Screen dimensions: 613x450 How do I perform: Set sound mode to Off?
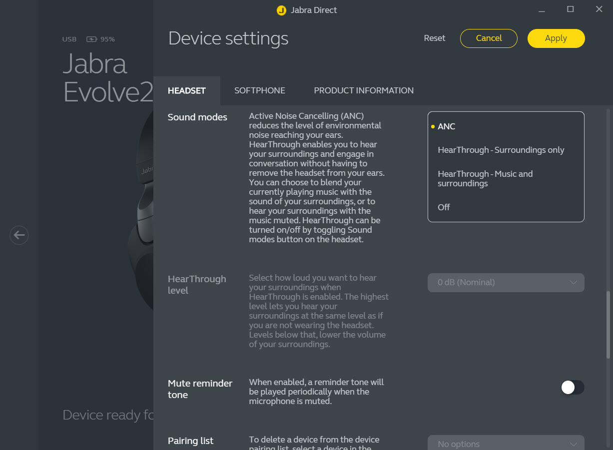coord(506,207)
